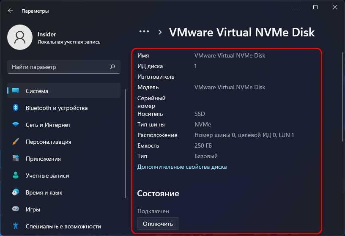Click the Time and language clock icon
This screenshot has height=236, width=345.
[16, 192]
